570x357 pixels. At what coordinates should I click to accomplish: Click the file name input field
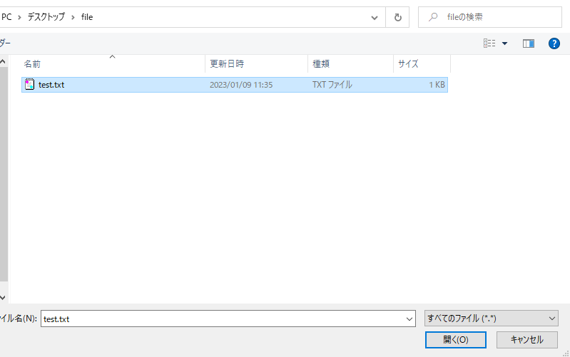[228, 319]
